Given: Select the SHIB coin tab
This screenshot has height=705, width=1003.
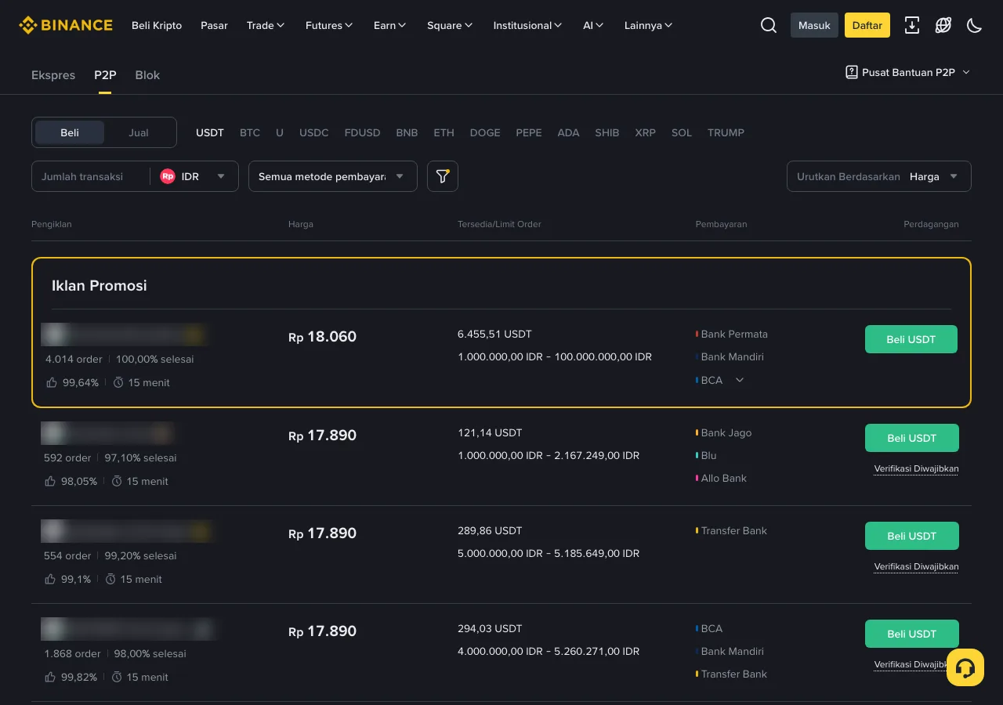Looking at the screenshot, I should click(x=607, y=132).
